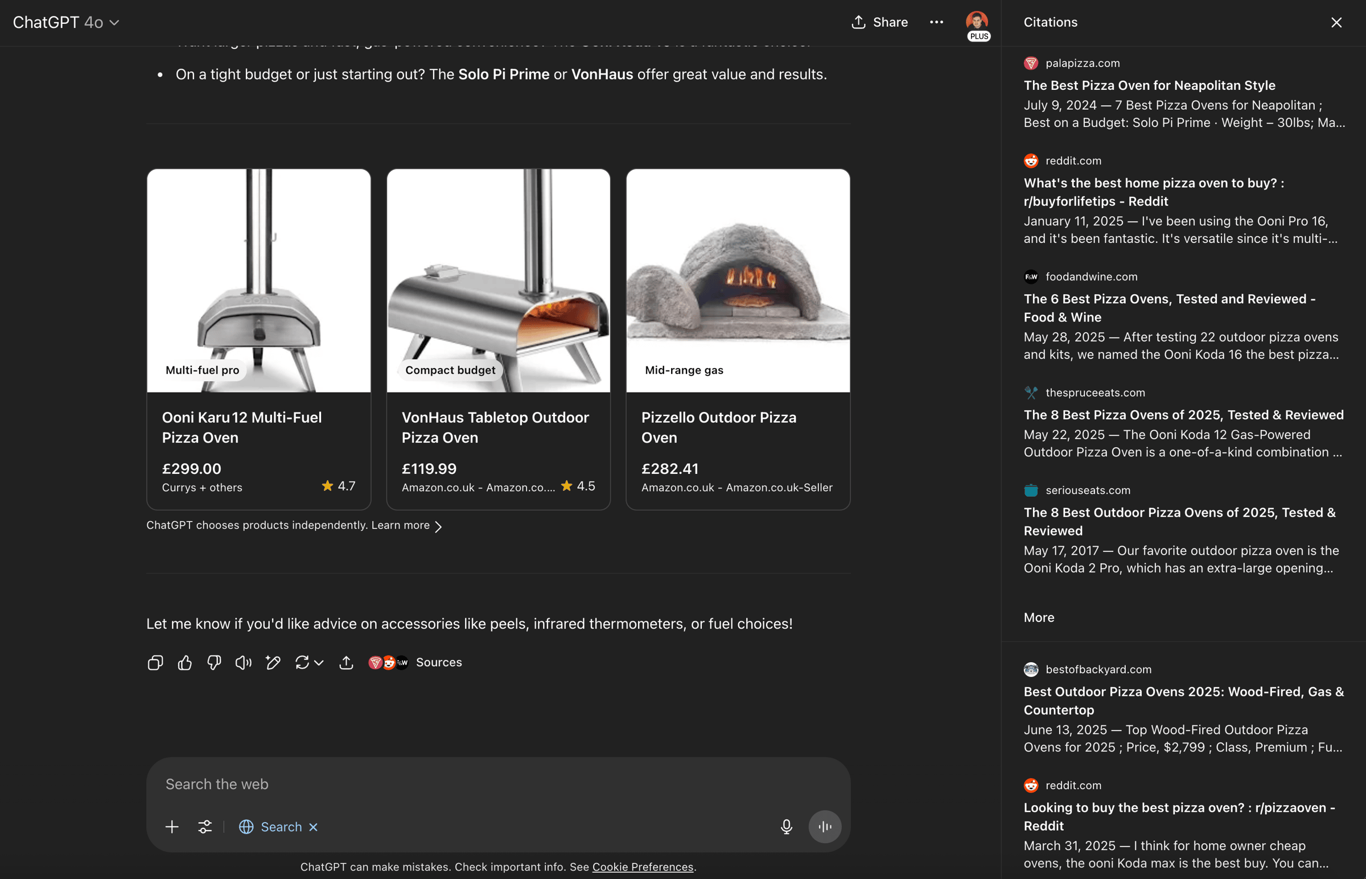Click Learn more about product selection

coord(400,525)
